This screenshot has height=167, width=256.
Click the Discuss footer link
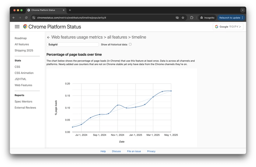point(116,151)
